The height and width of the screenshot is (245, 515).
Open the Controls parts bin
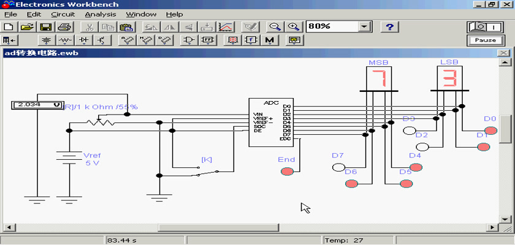(x=251, y=40)
